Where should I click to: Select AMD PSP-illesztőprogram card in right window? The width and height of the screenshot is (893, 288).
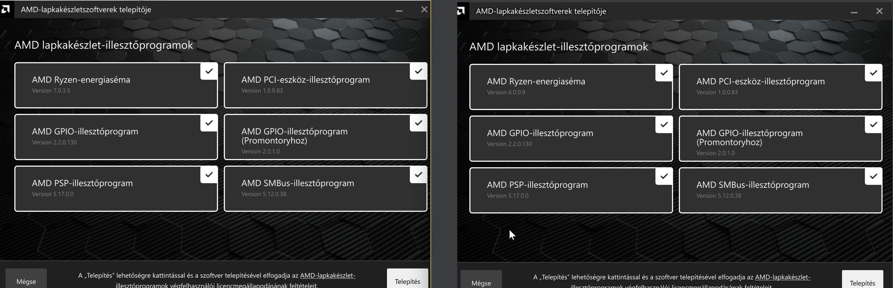tap(571, 190)
